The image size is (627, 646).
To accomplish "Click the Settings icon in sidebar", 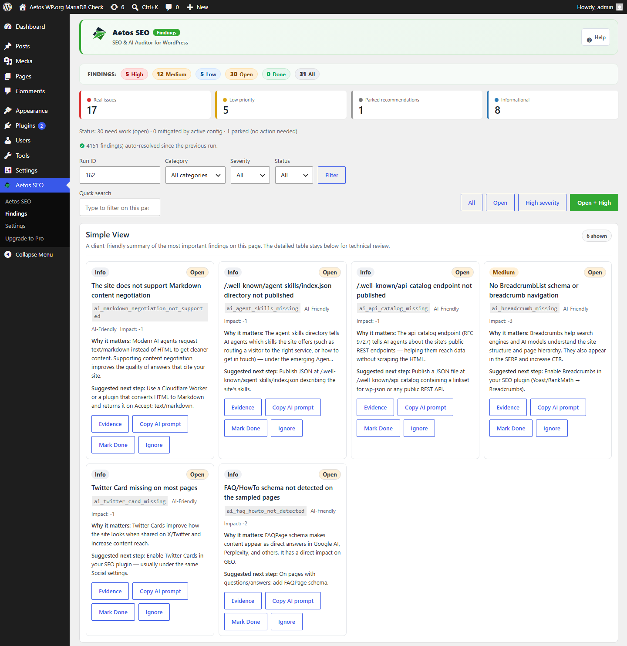I will click(8, 170).
